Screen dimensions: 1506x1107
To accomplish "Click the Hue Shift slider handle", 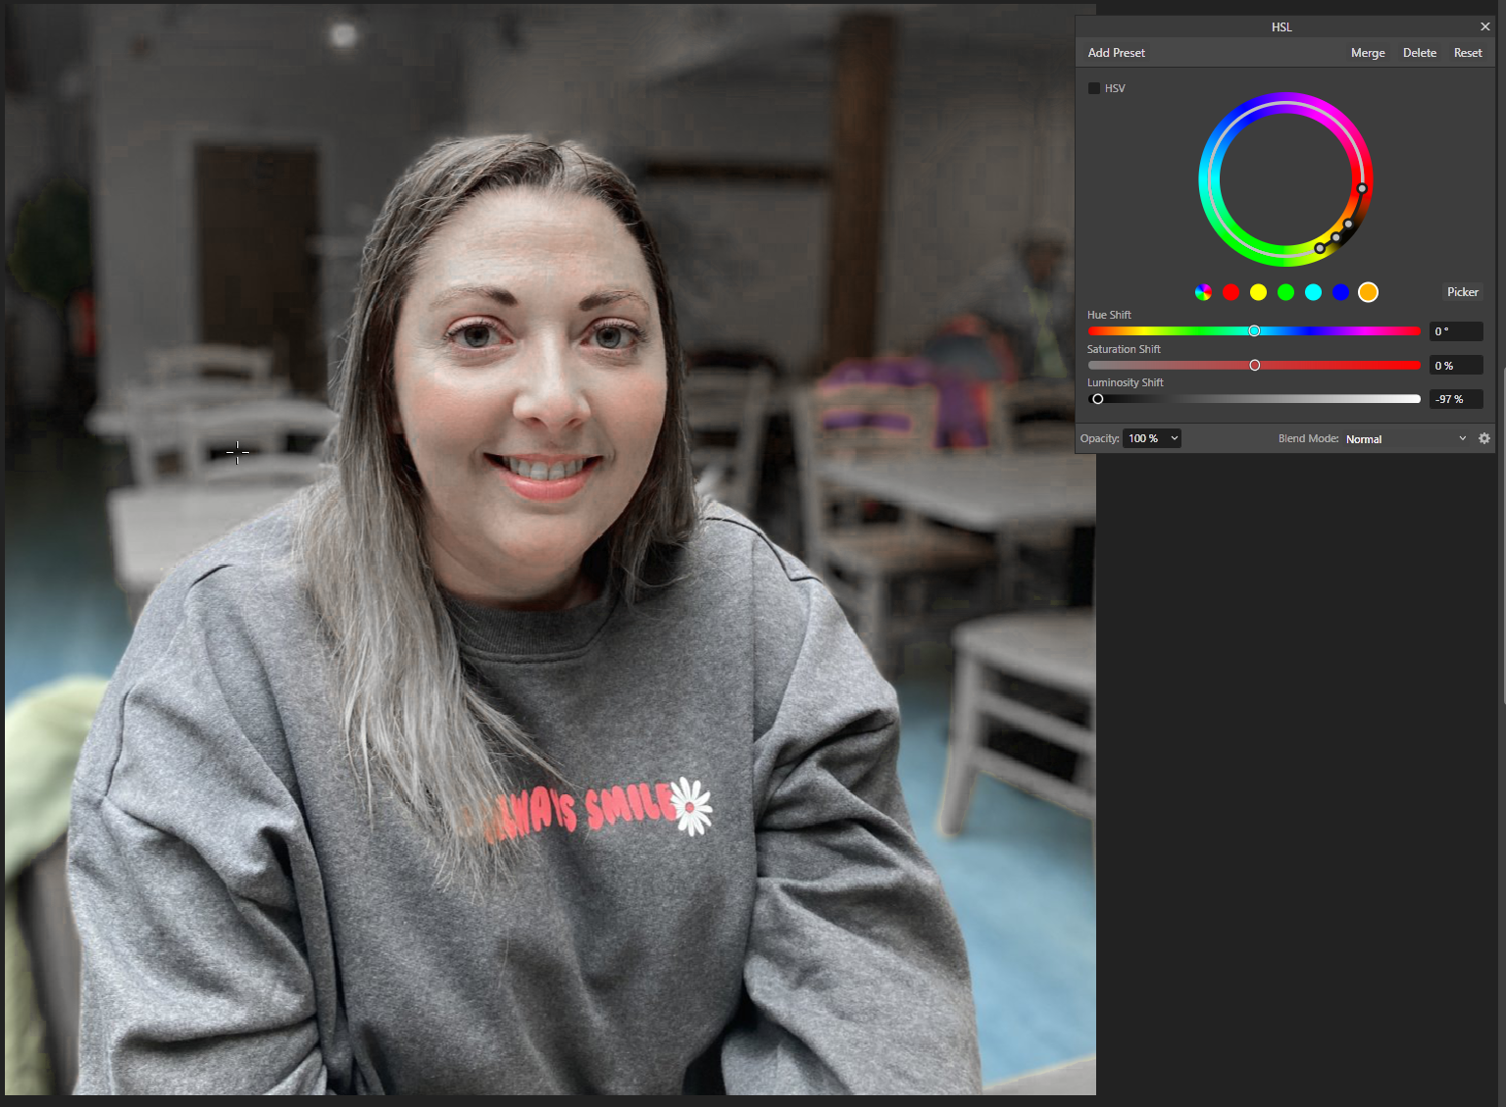I will 1254,331.
